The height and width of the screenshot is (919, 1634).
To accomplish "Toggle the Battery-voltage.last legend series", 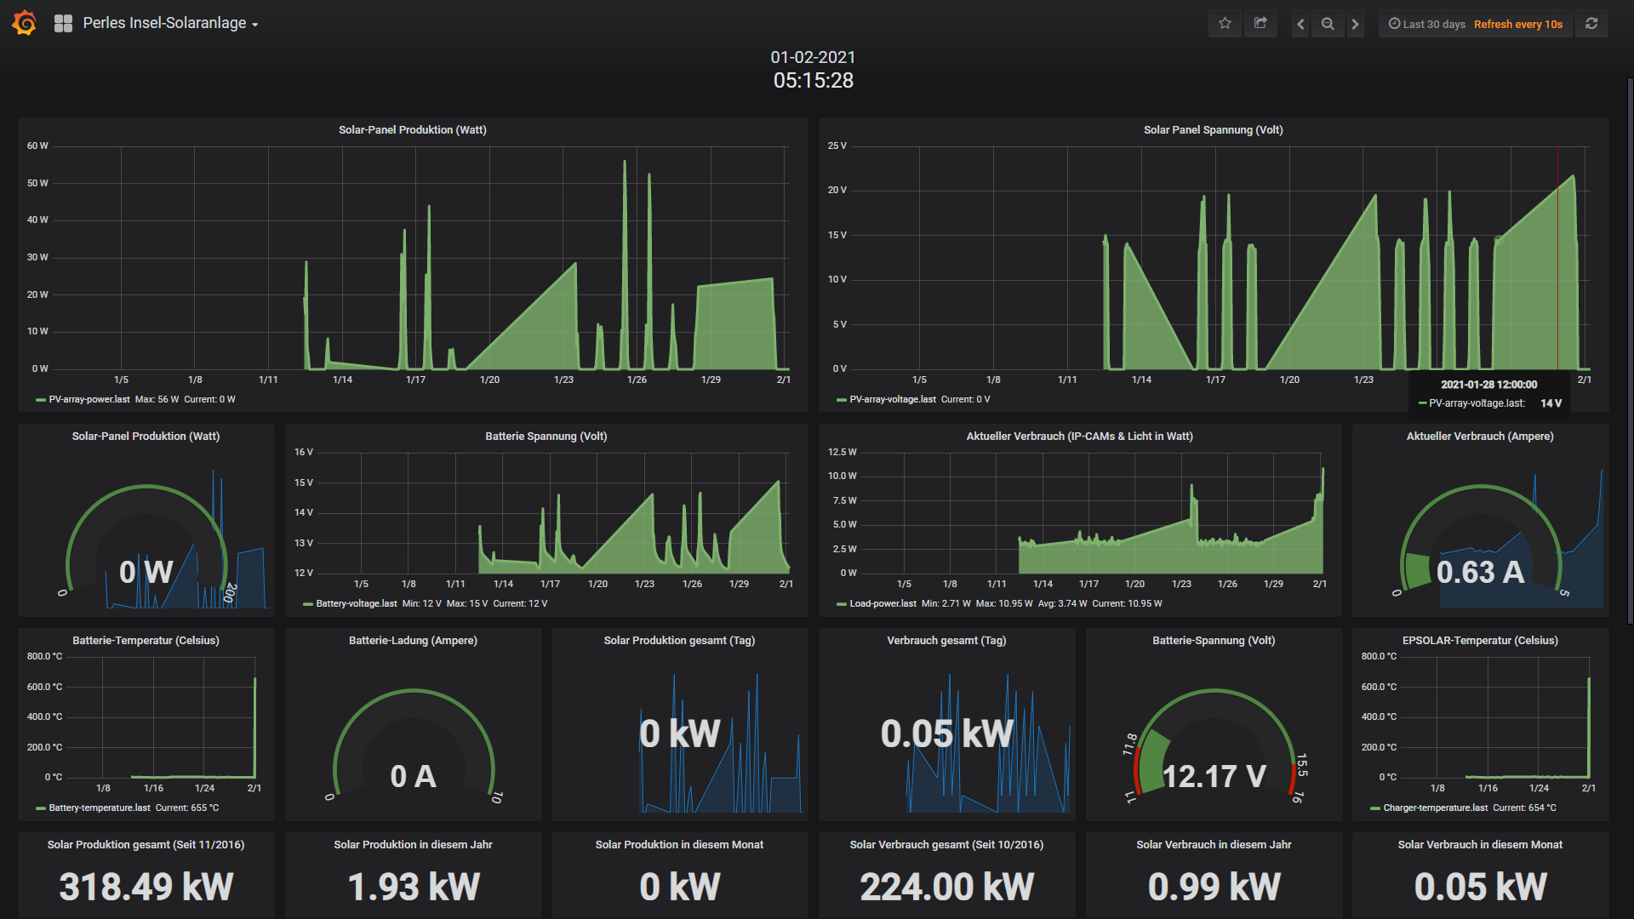I will tap(356, 603).
